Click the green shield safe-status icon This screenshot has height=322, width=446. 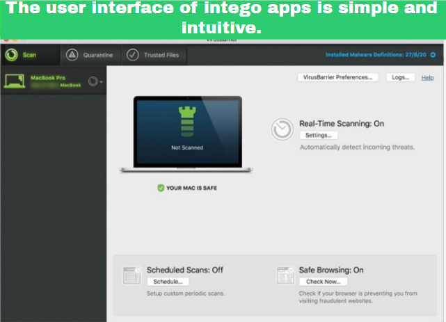tap(160, 188)
